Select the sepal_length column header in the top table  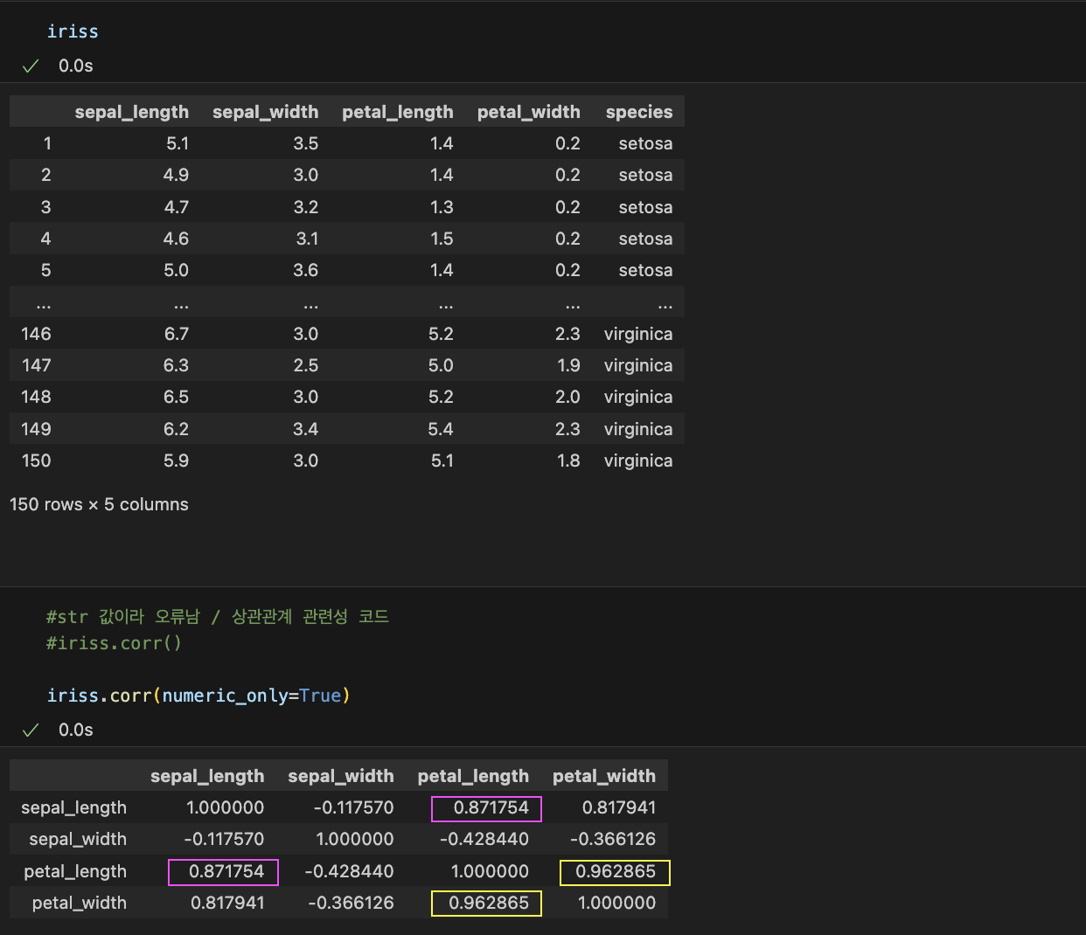132,112
